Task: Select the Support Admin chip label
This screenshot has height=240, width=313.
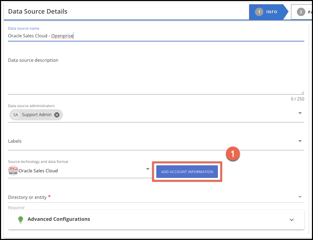Action: [x=37, y=115]
